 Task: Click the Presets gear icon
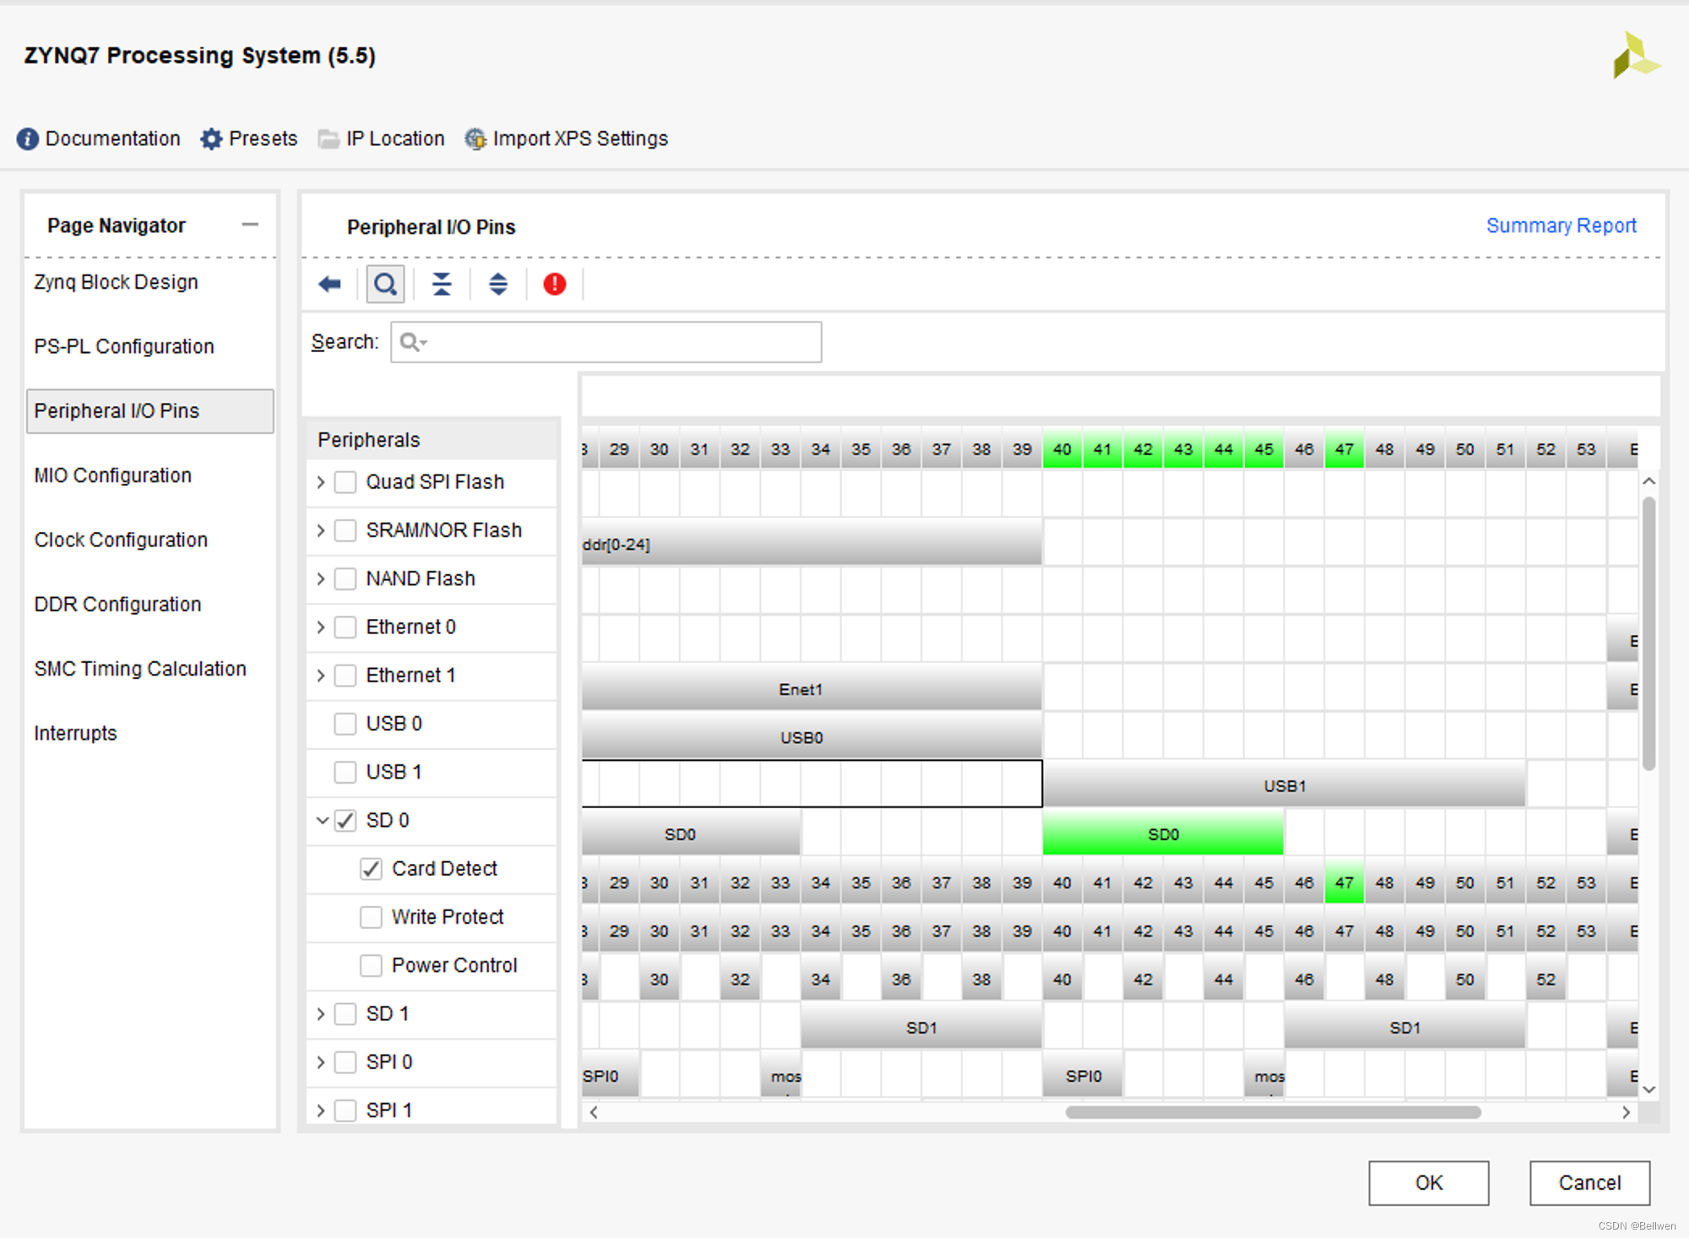click(x=211, y=138)
